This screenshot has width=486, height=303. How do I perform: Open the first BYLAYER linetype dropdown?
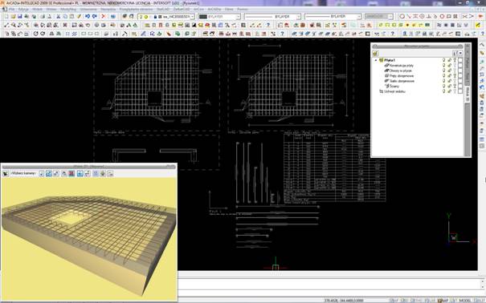[272, 16]
